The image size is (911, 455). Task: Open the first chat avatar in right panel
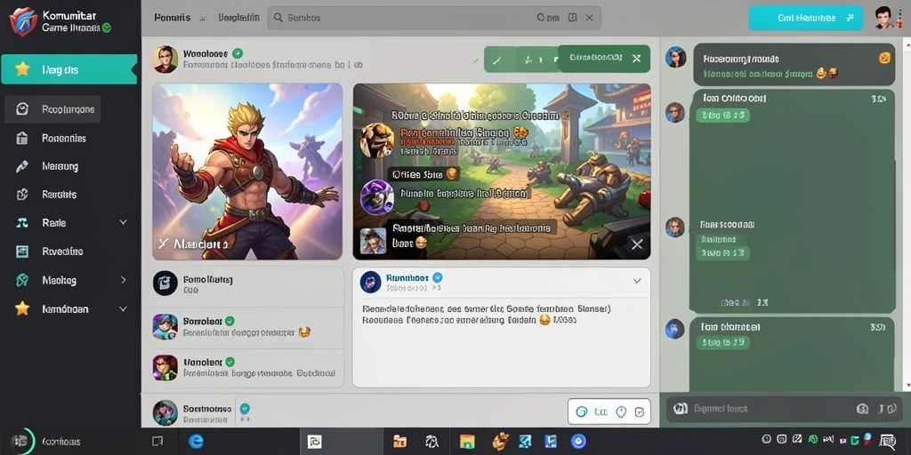pos(675,57)
